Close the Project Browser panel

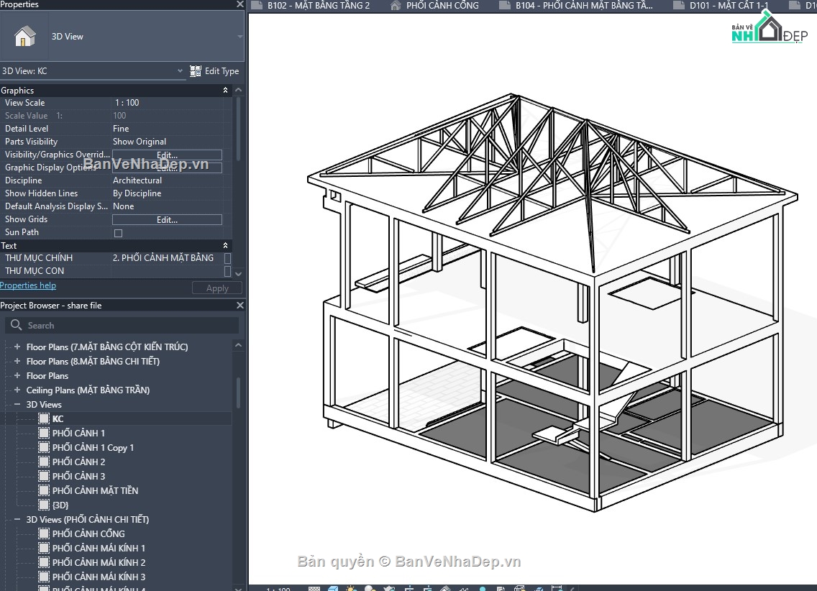click(x=239, y=305)
